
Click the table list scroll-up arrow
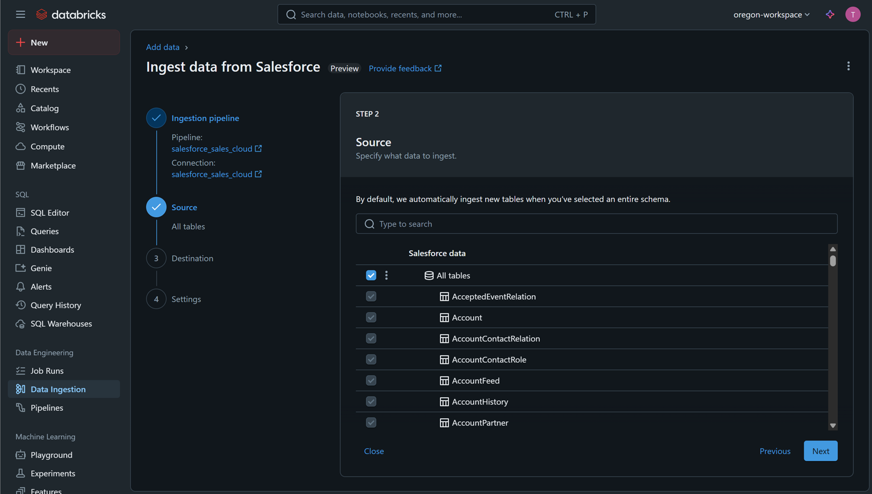click(x=833, y=249)
